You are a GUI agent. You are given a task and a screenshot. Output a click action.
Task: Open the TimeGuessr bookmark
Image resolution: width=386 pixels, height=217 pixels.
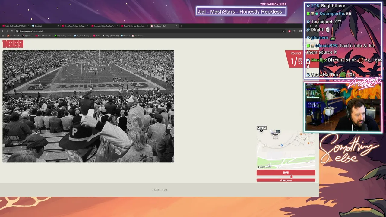[x=137, y=36]
